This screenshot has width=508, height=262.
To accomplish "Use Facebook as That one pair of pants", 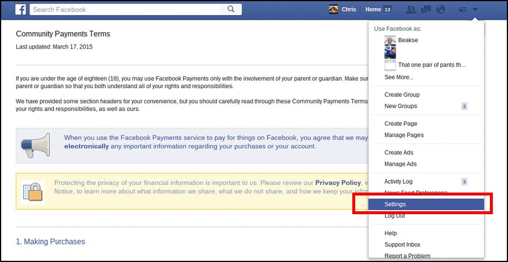I will (x=432, y=65).
